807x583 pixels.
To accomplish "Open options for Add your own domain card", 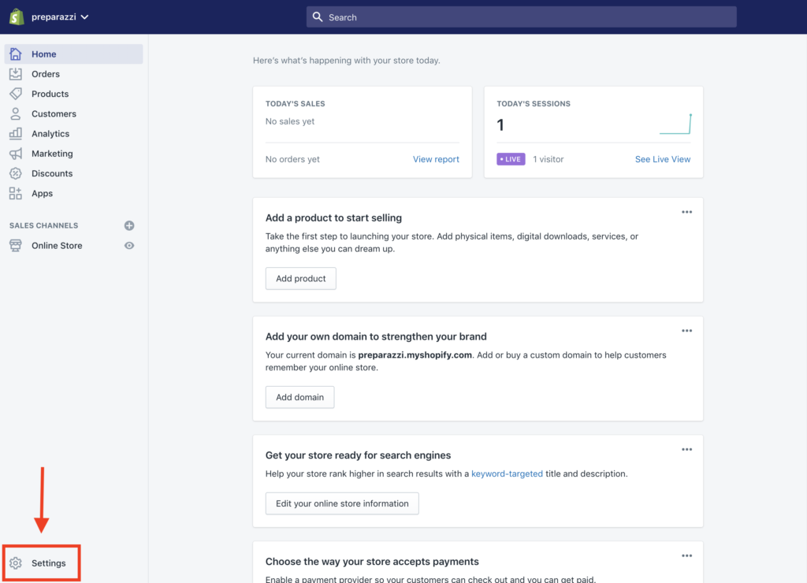I will pyautogui.click(x=686, y=331).
